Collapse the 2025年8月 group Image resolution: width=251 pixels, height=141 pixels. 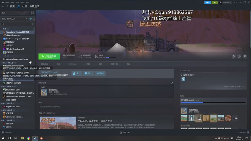tap(2, 110)
